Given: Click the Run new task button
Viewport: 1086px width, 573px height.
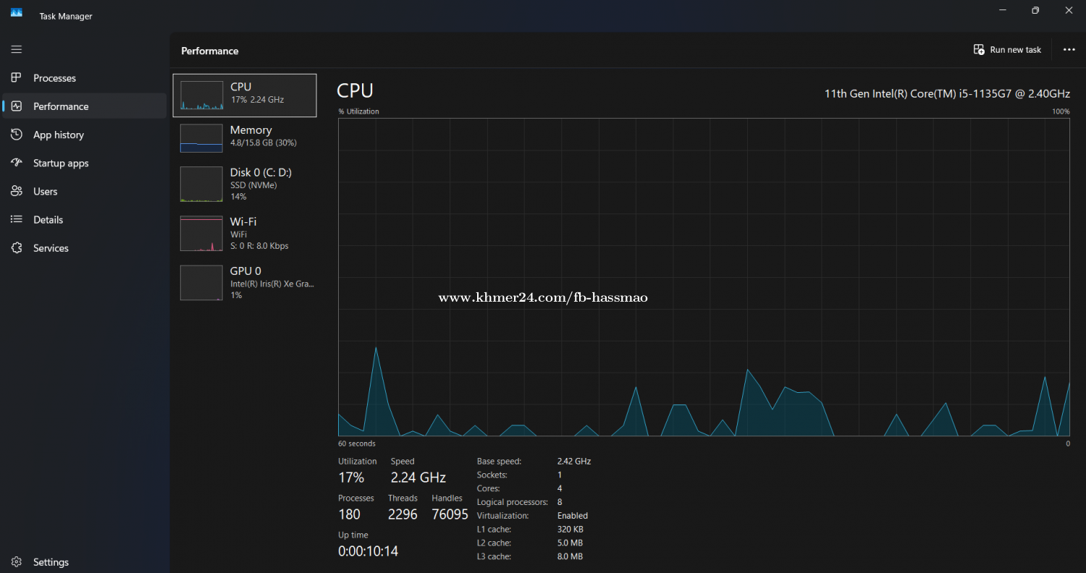Looking at the screenshot, I should pyautogui.click(x=1008, y=50).
